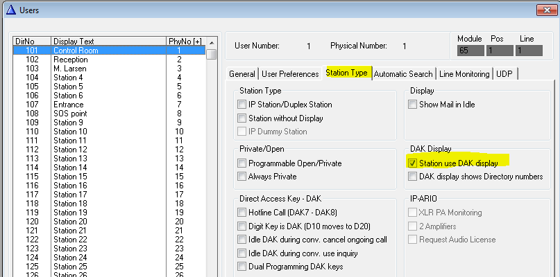Click the user list scrollbar thumb
Screen dimensions: 560x277
(212, 55)
